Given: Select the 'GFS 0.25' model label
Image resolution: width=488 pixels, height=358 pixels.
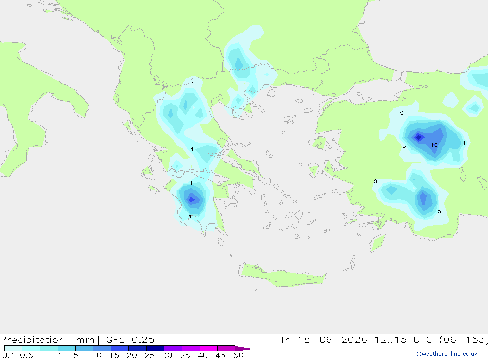Looking at the screenshot, I should click(130, 339).
